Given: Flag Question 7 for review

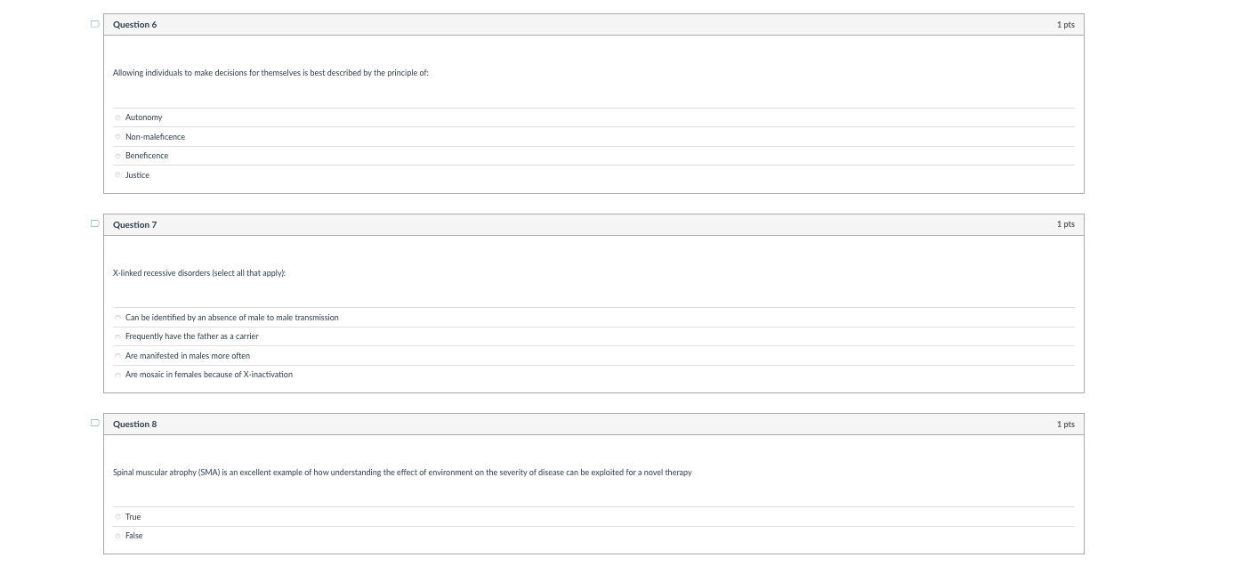Looking at the screenshot, I should (94, 224).
